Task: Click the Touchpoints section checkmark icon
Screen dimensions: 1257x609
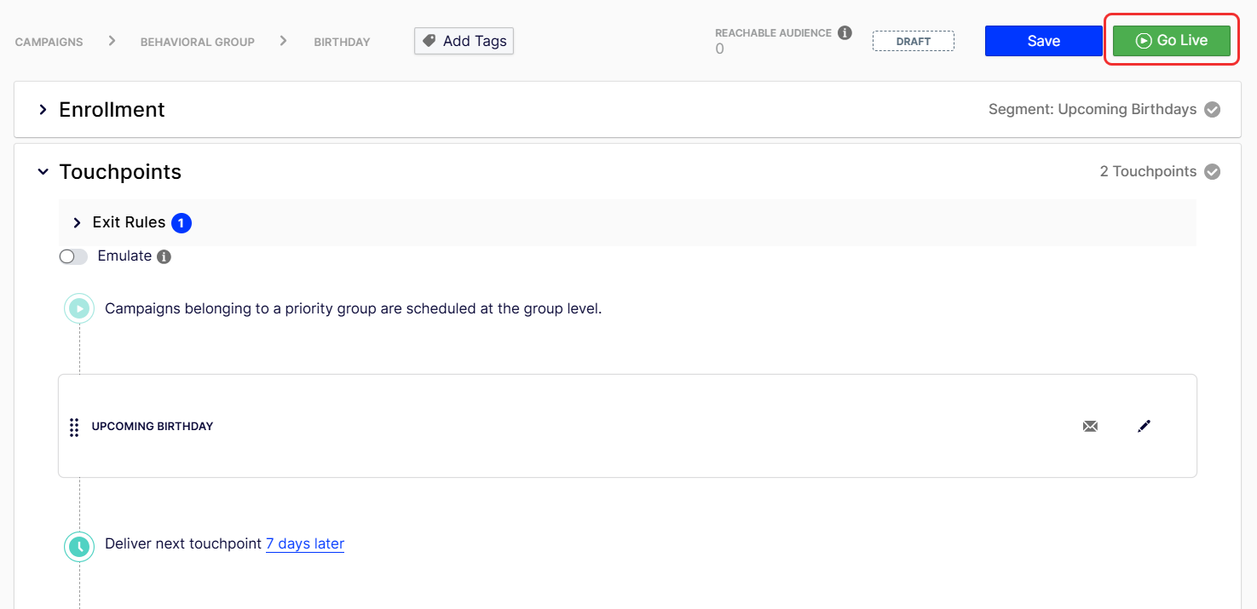Action: coord(1212,172)
